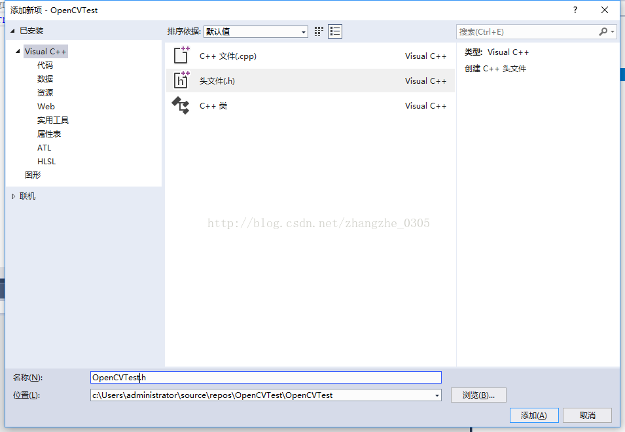Open the search options dropdown arrow
The image size is (625, 432).
point(613,31)
